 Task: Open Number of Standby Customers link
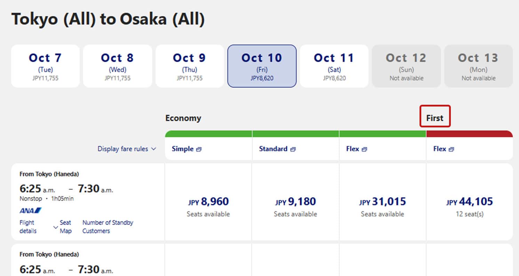107,227
